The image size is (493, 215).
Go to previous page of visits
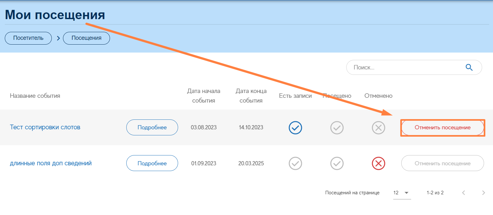tap(464, 193)
